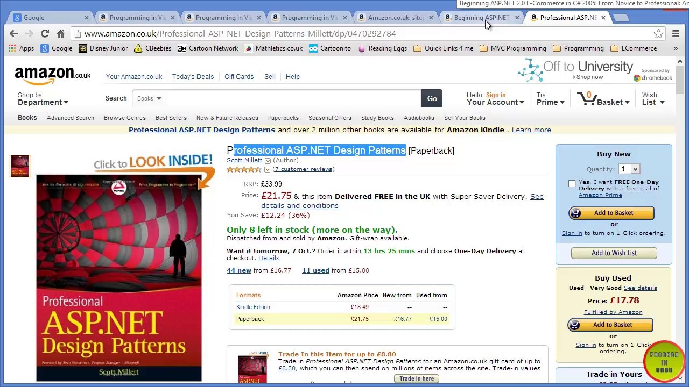Open the Google bookmark in the bookmarks bar
This screenshot has height=387, width=689.
click(x=57, y=48)
